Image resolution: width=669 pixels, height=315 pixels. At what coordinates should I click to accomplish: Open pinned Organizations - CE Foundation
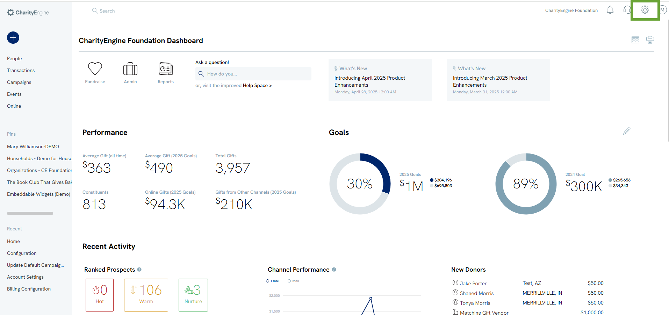(39, 170)
